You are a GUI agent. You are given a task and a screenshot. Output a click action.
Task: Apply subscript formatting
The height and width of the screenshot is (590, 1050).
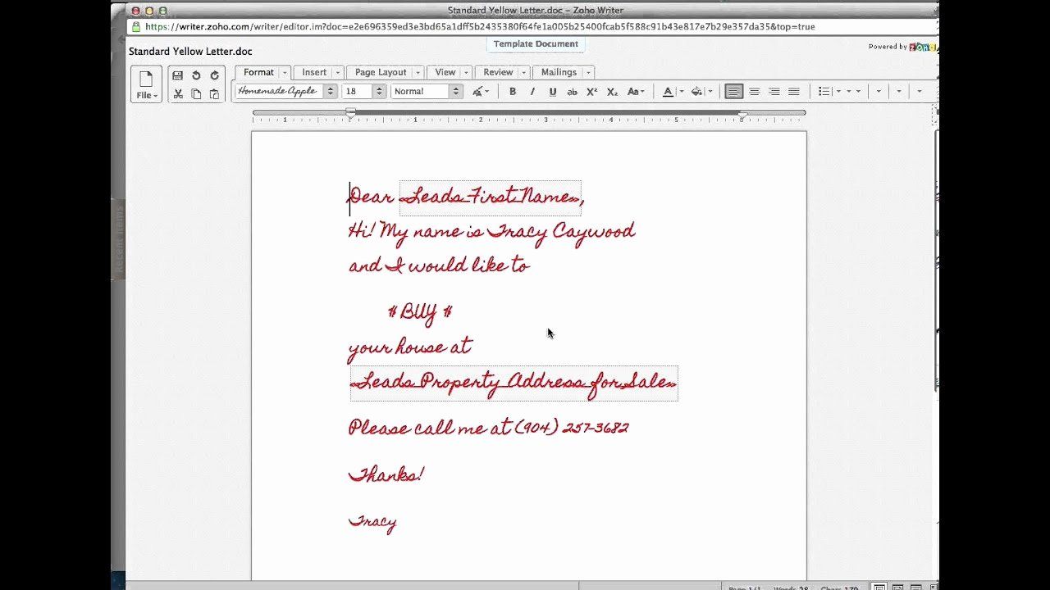click(x=612, y=92)
